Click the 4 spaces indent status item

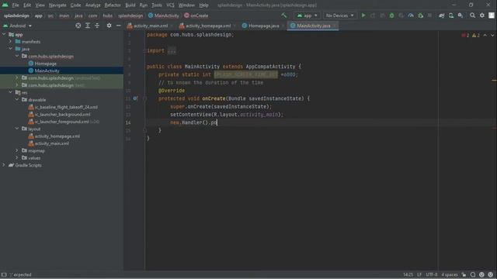coord(450,274)
